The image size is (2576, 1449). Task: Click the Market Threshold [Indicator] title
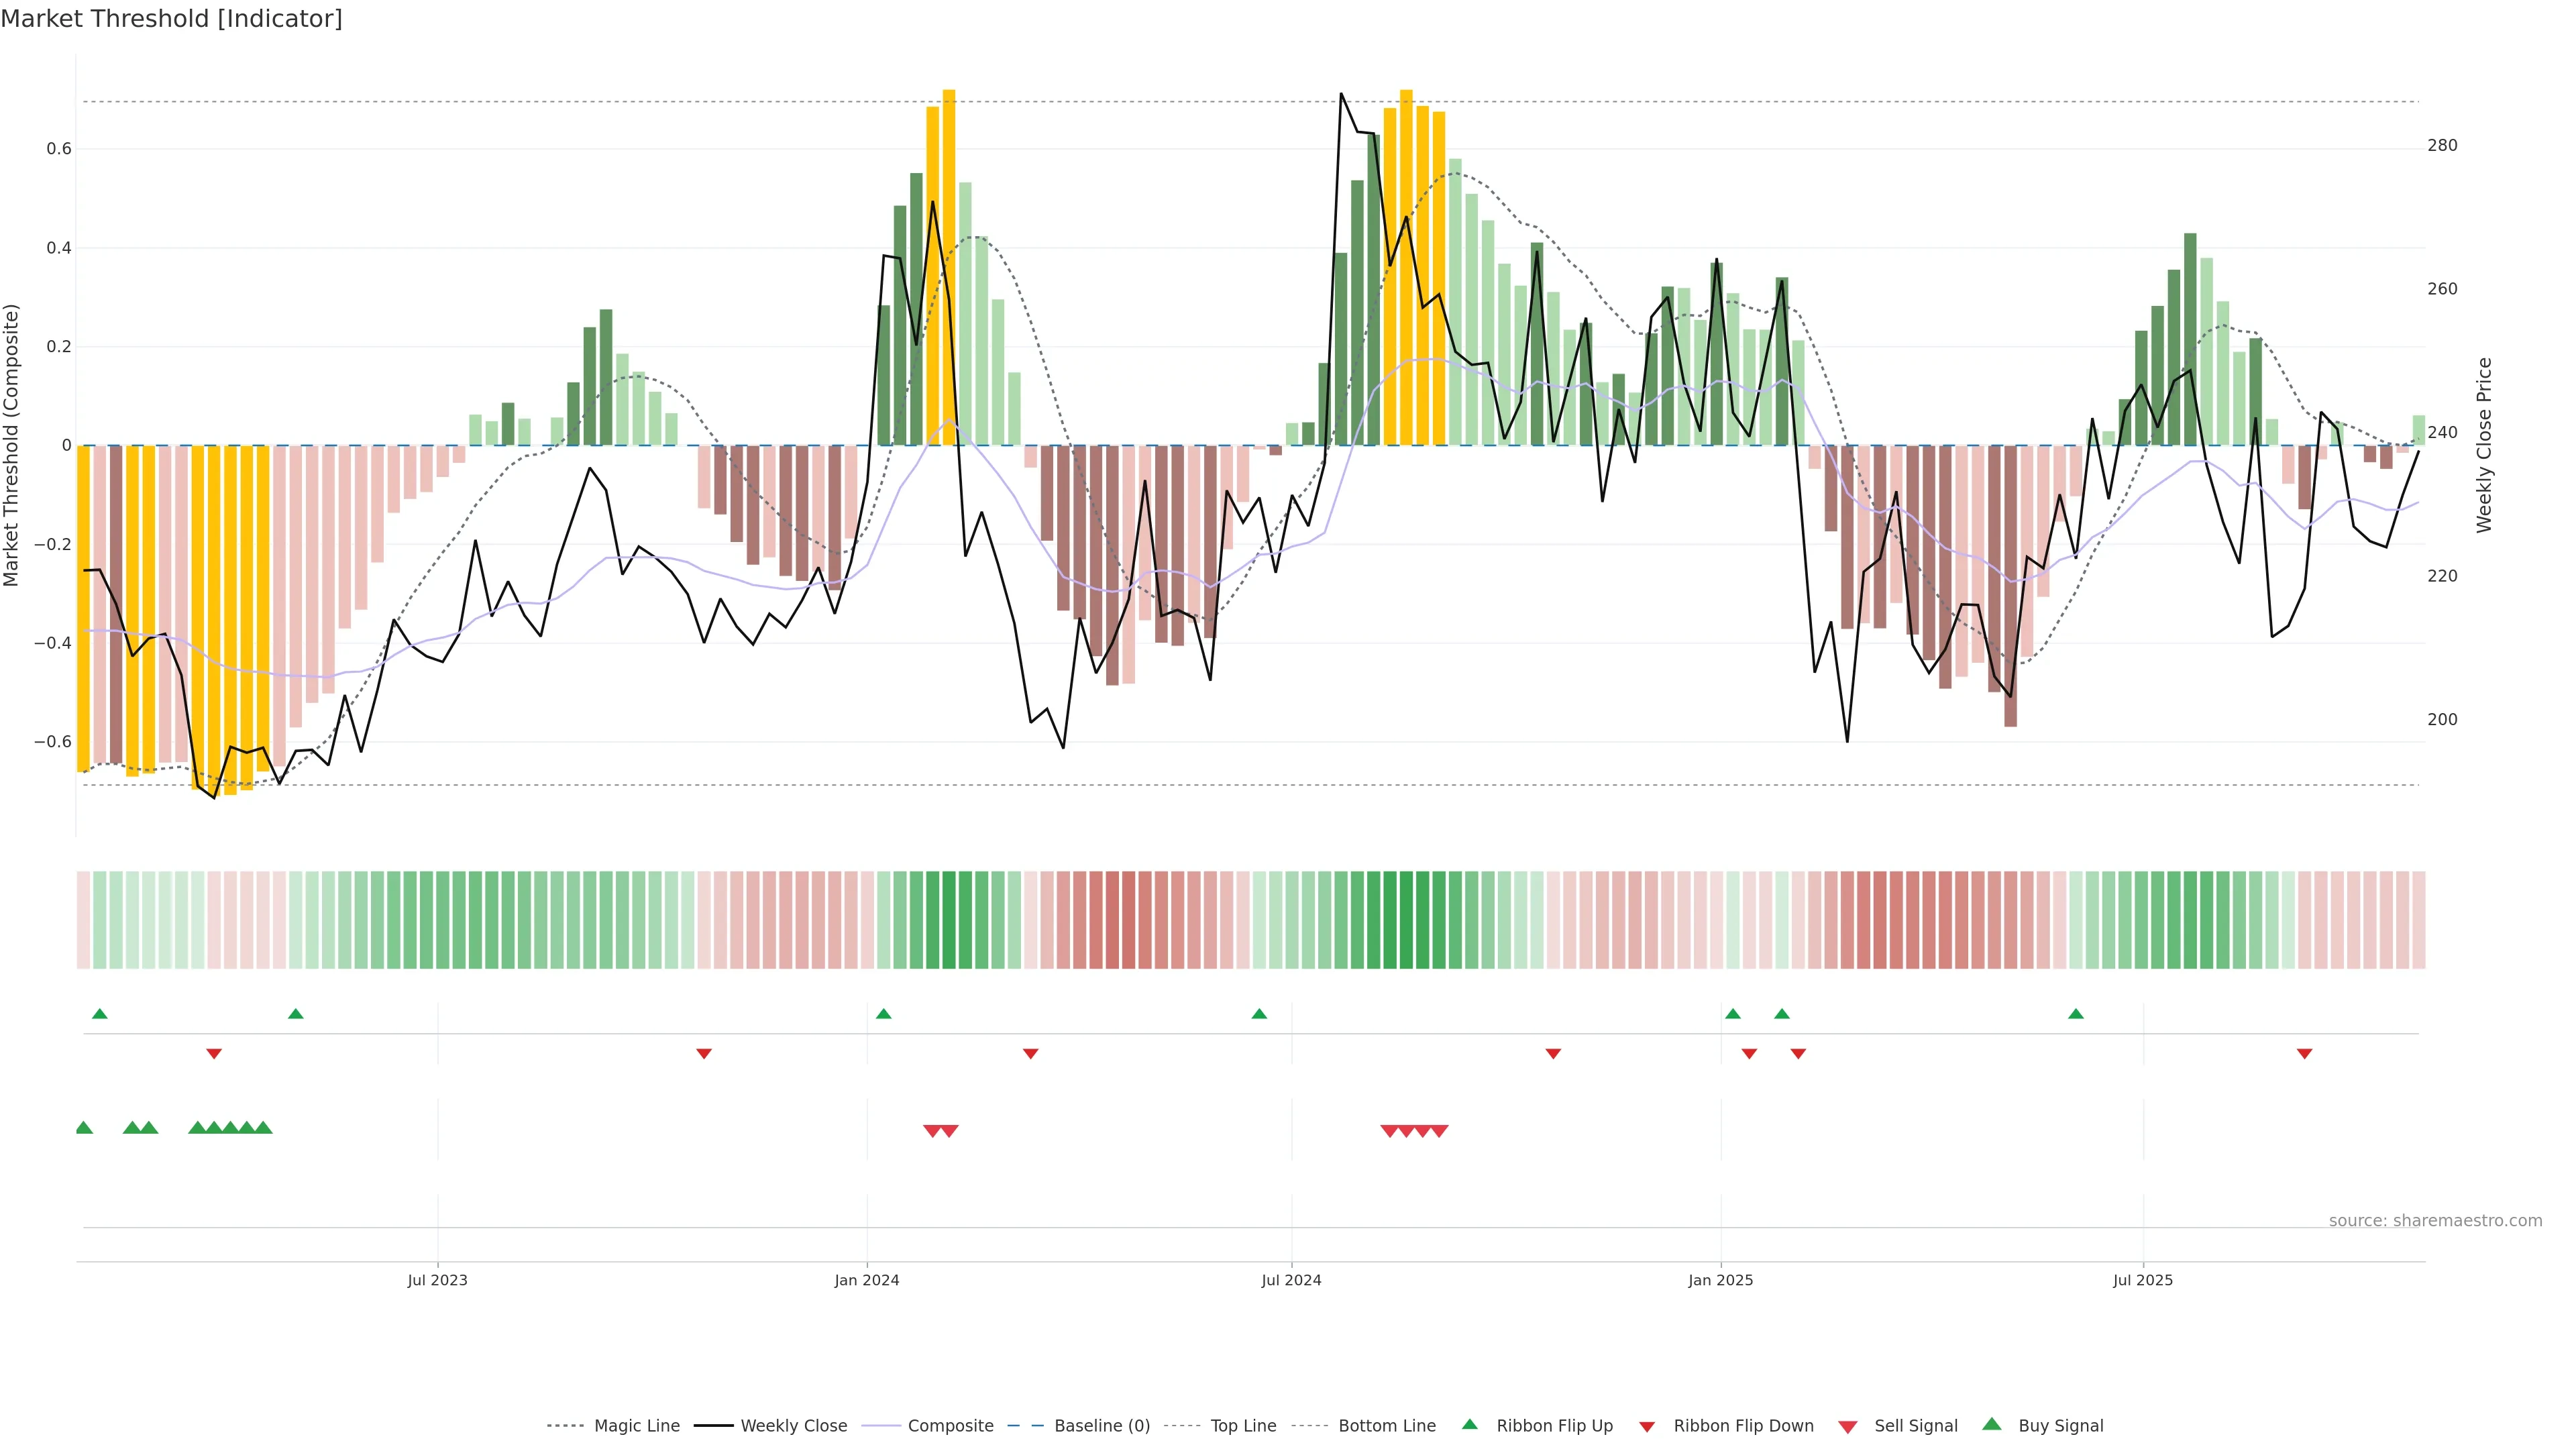[171, 18]
